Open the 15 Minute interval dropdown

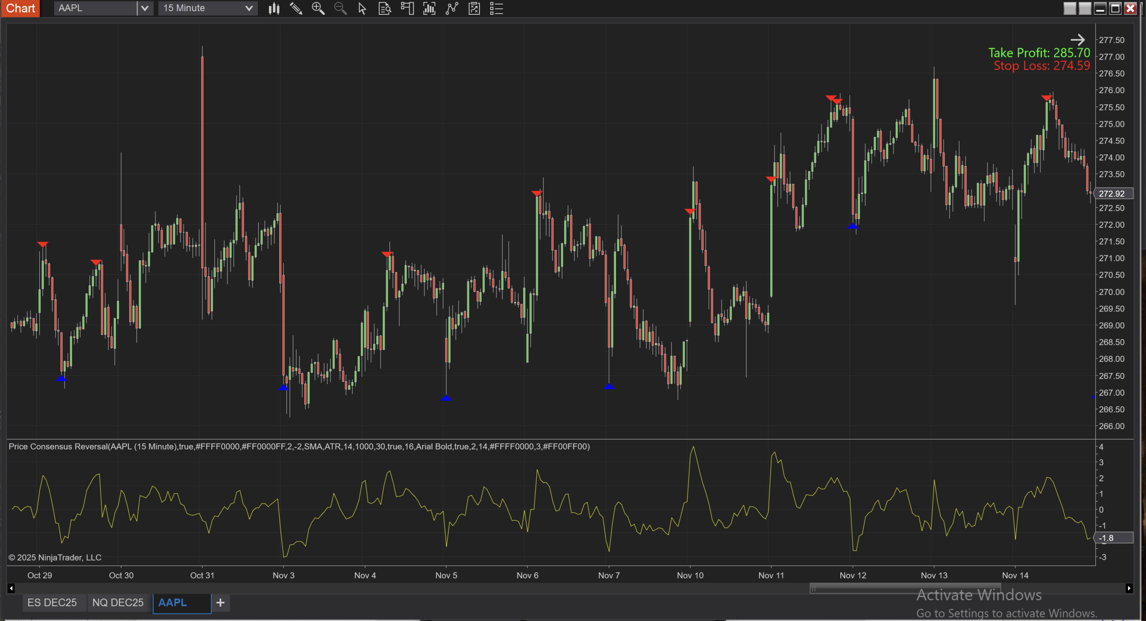pyautogui.click(x=208, y=9)
